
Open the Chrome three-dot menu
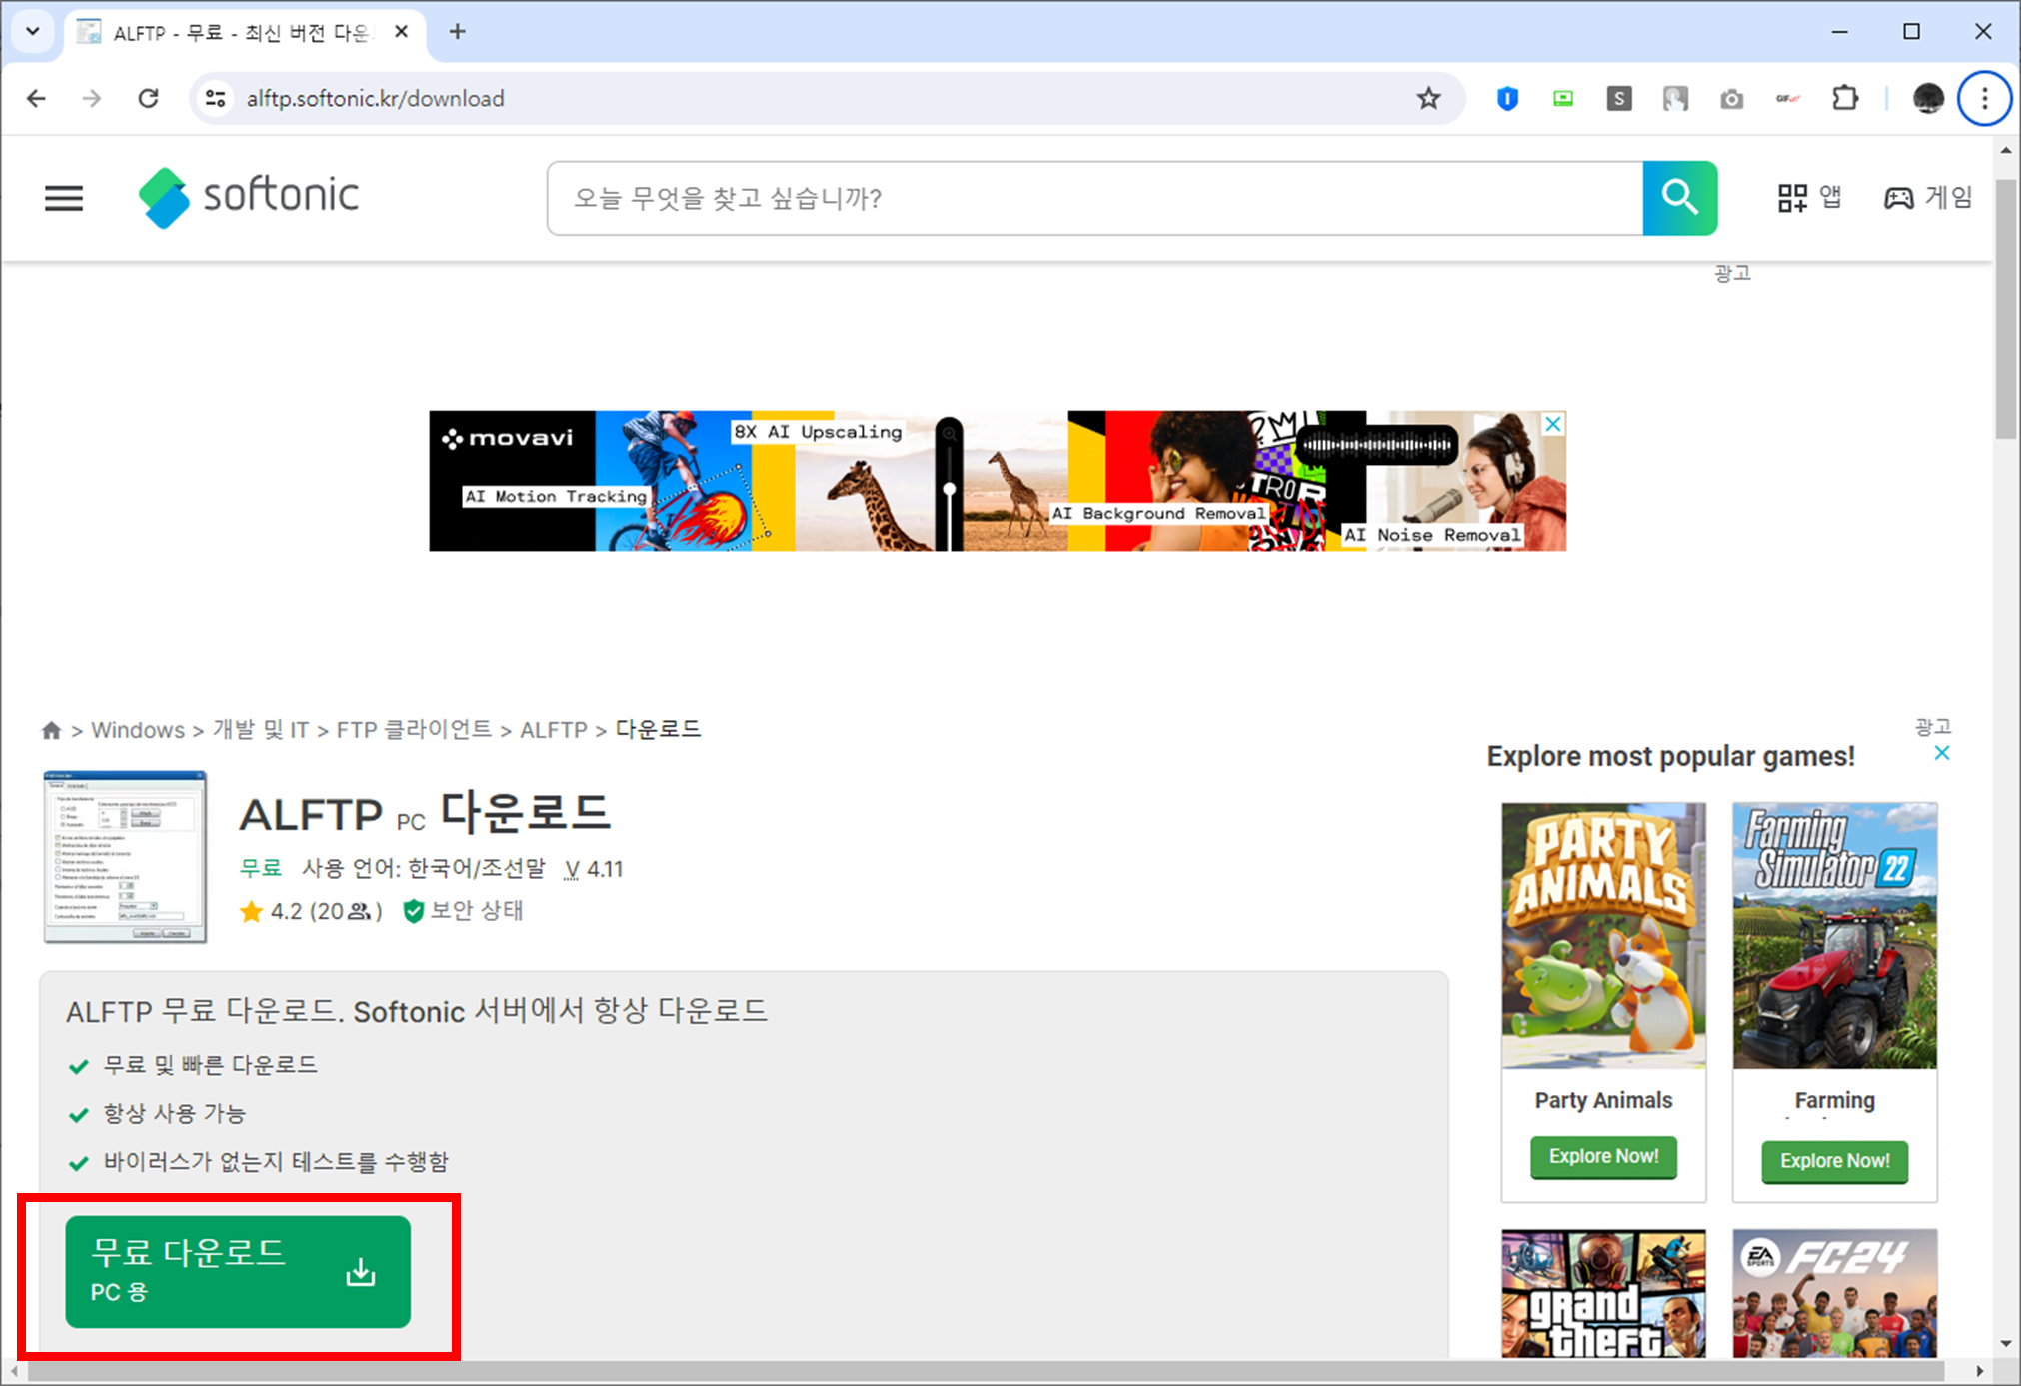point(1985,98)
